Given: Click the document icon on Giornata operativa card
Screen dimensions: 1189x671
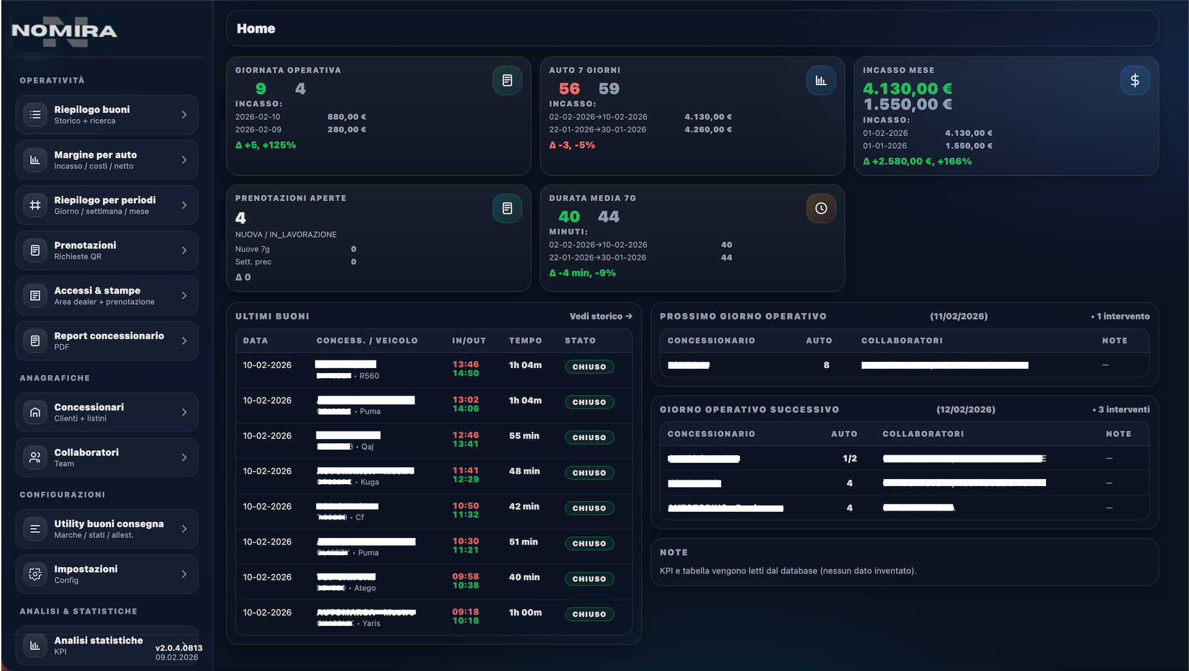Looking at the screenshot, I should point(507,80).
